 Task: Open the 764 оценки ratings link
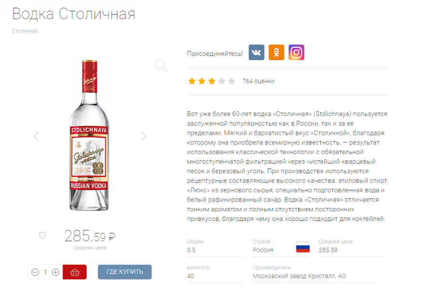click(258, 81)
